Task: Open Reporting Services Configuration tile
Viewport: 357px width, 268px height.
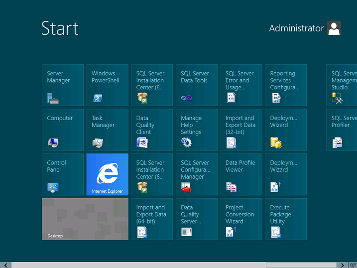Action: 286,85
